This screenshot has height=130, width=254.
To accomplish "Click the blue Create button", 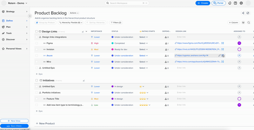I will pyautogui.click(x=203, y=3).
